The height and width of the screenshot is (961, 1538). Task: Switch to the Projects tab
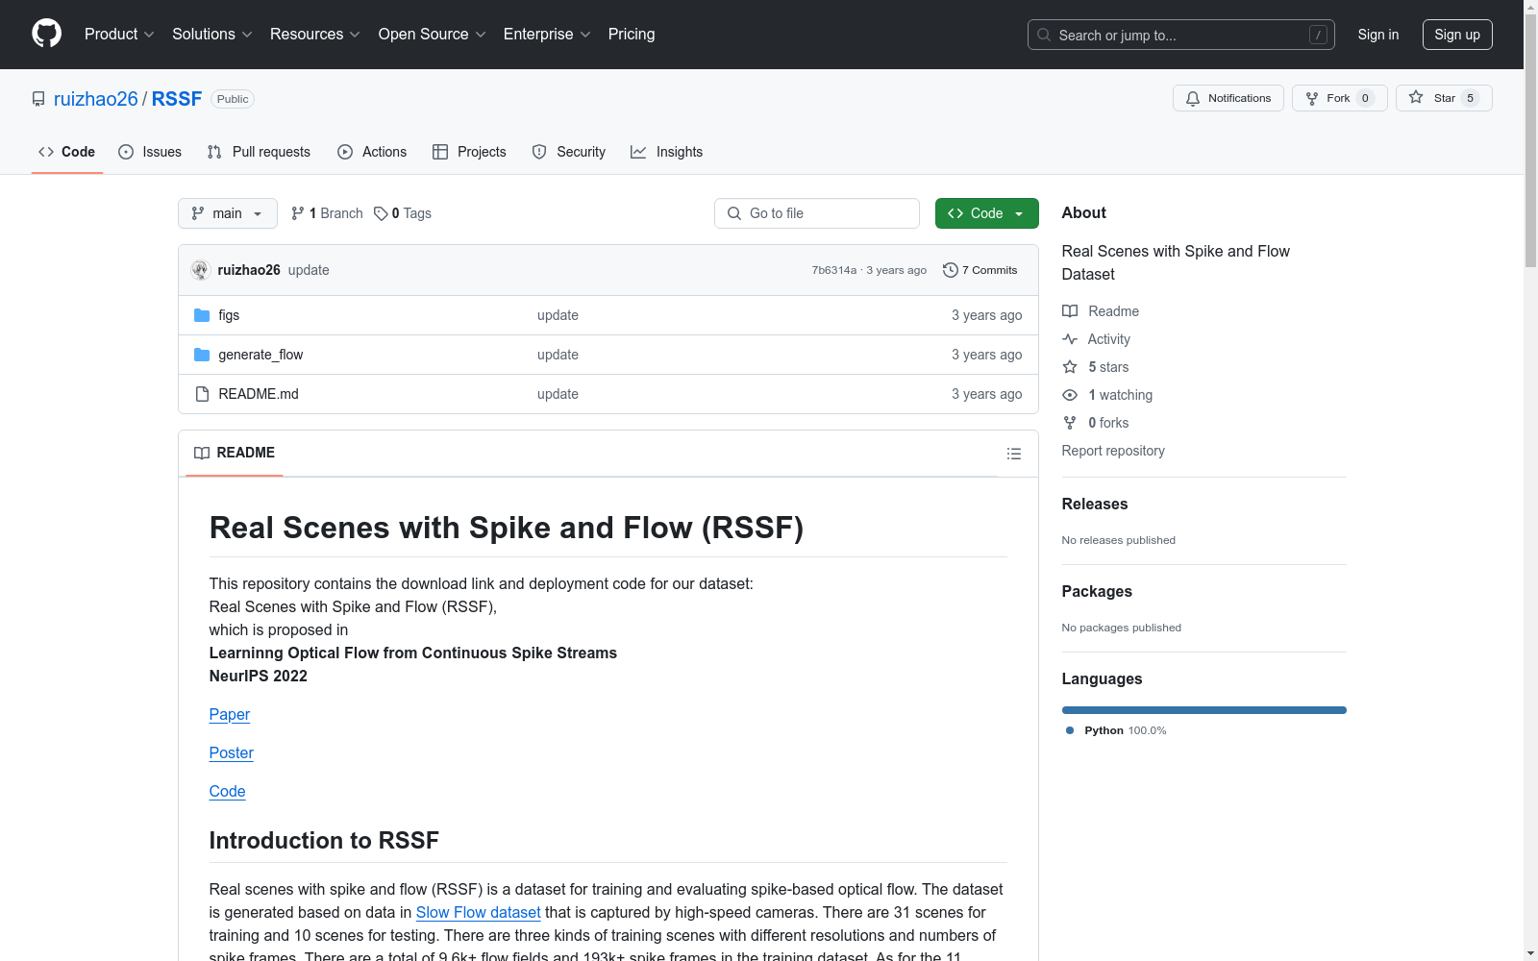coord(469,152)
